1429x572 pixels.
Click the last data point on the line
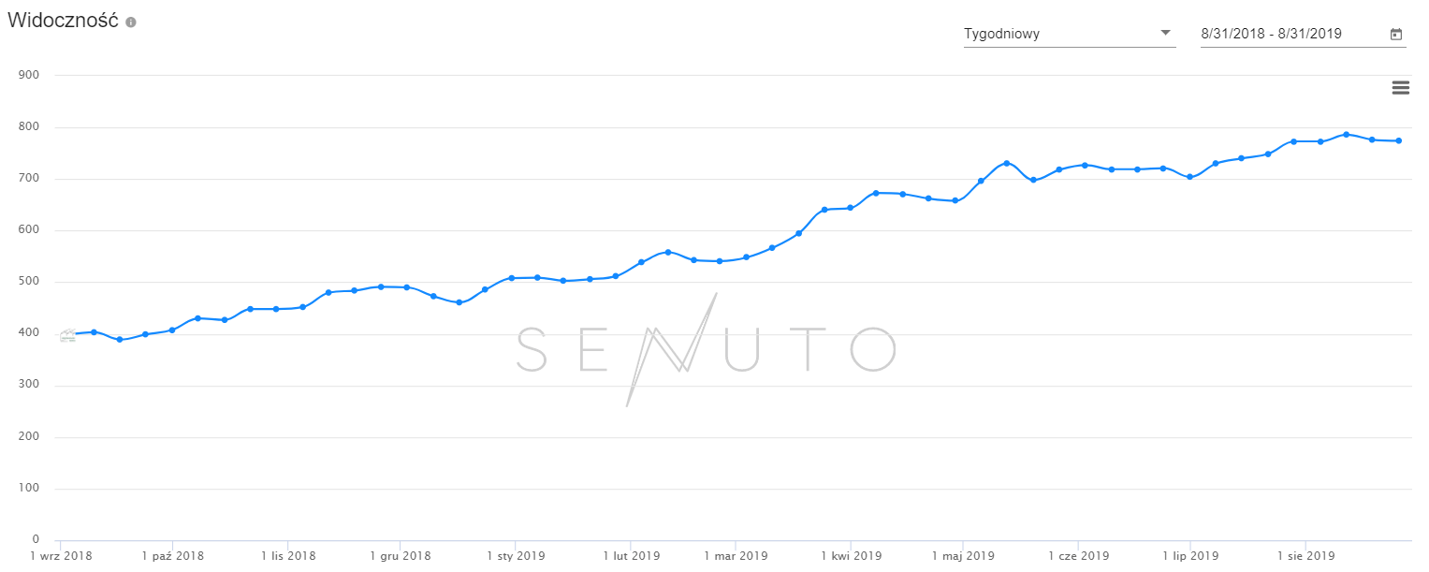[x=1398, y=141]
